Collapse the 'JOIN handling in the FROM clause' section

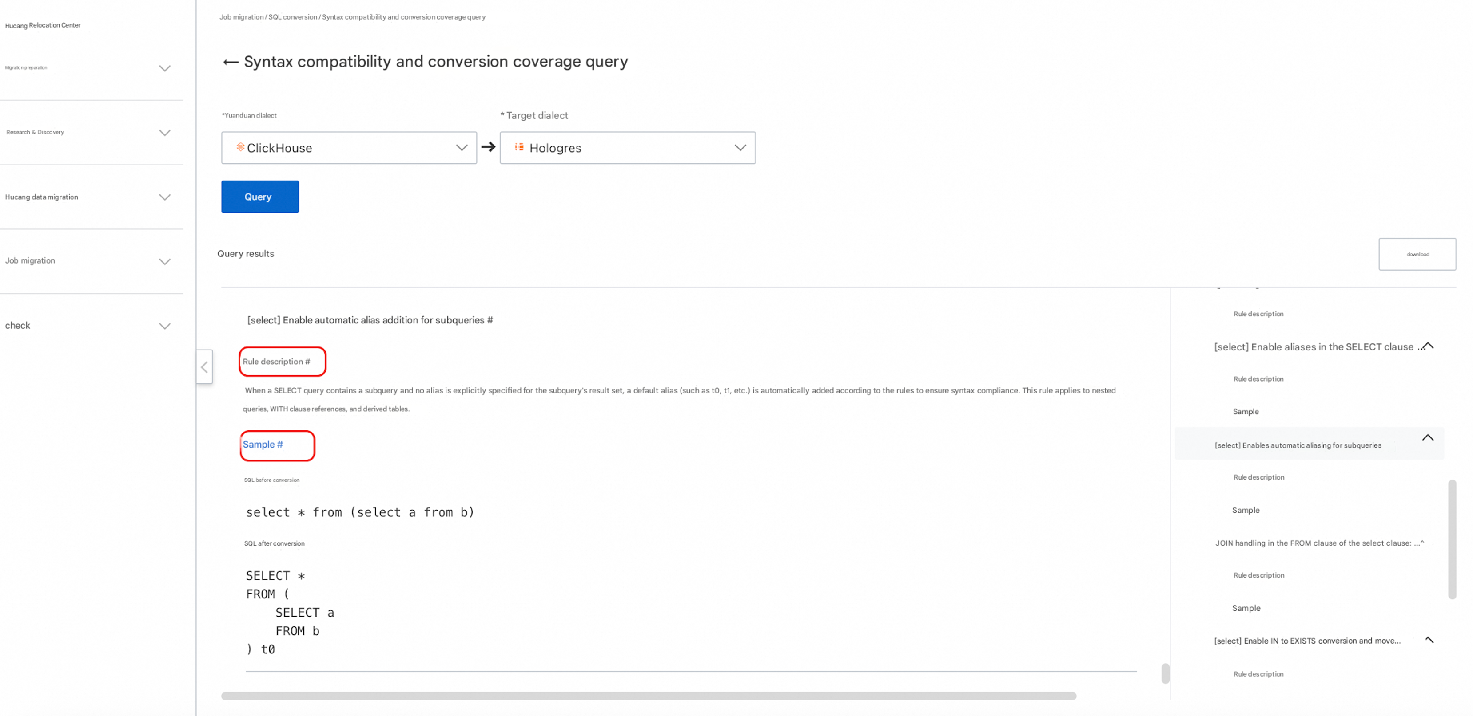coord(1422,543)
